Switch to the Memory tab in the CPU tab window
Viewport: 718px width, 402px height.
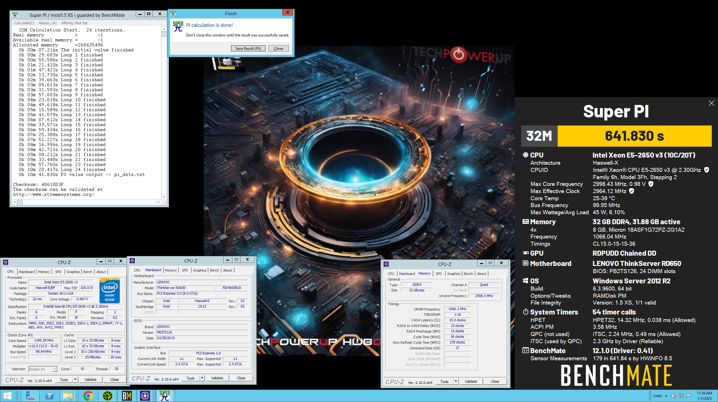coord(44,272)
